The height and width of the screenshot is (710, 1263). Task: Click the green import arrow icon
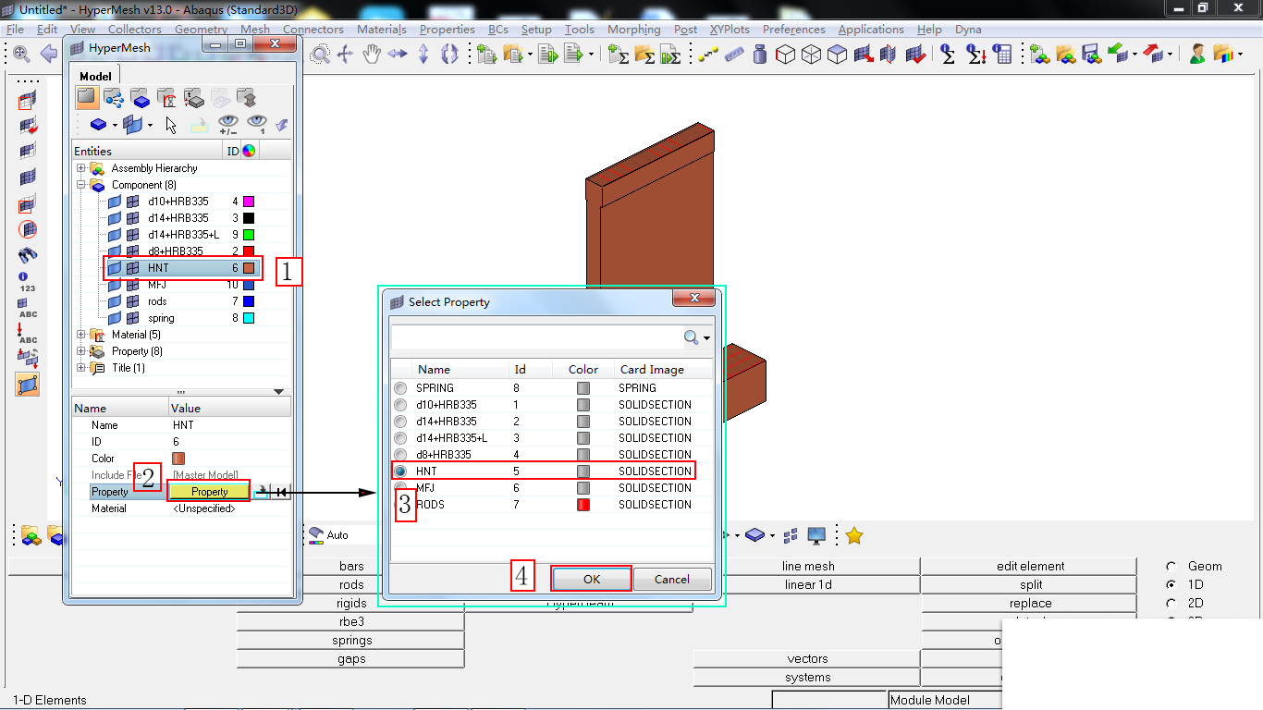tap(1118, 55)
